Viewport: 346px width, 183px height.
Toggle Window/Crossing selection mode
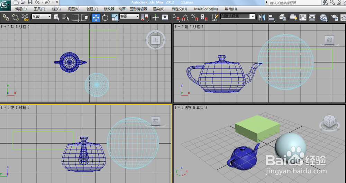84,17
